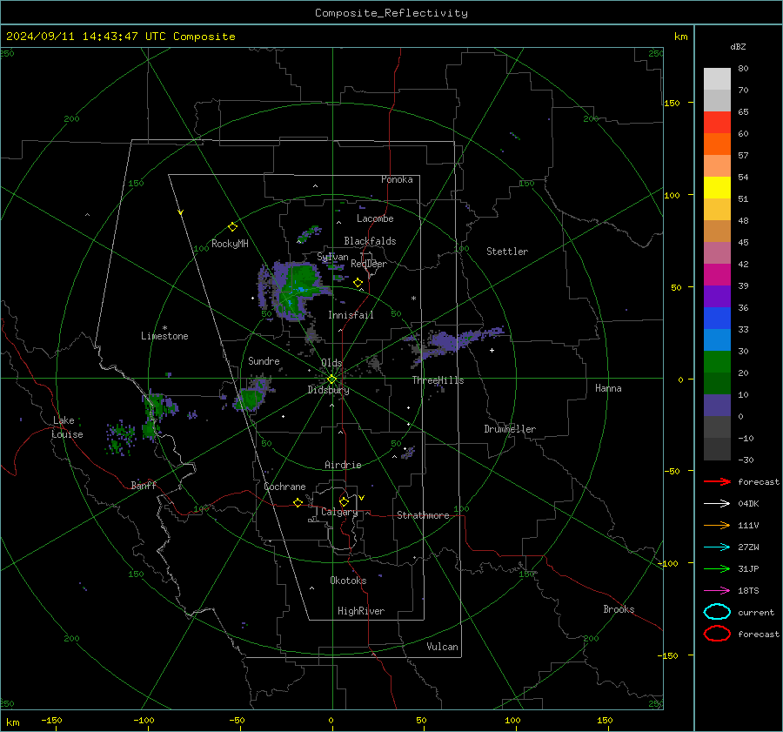The image size is (783, 732).
Task: Click the Airdrie city label
Action: (343, 465)
